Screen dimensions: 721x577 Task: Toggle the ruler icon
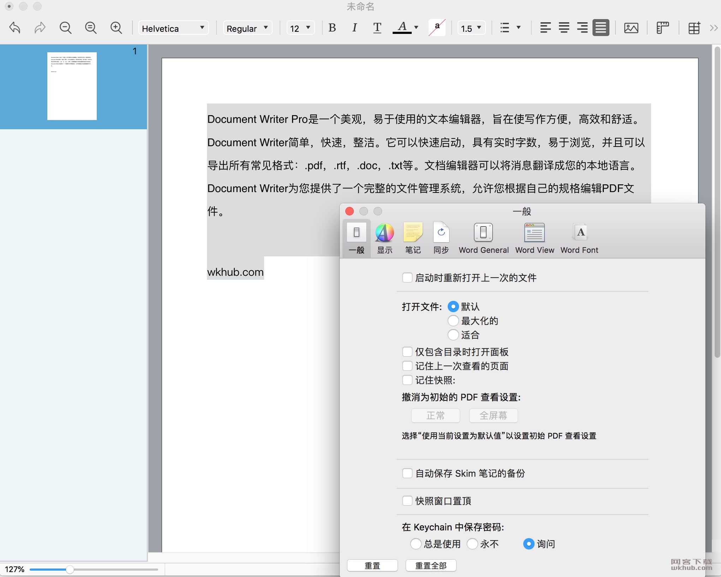[662, 28]
